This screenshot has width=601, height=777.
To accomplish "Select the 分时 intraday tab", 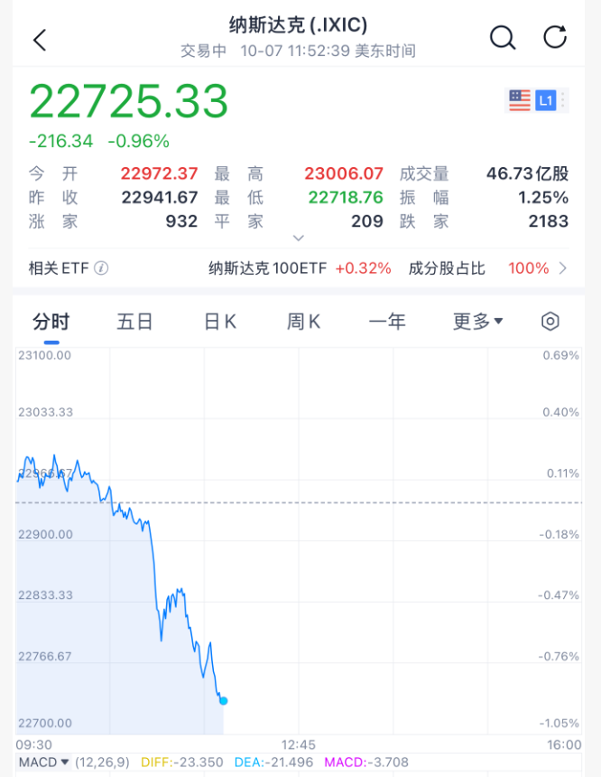I will tap(51, 322).
